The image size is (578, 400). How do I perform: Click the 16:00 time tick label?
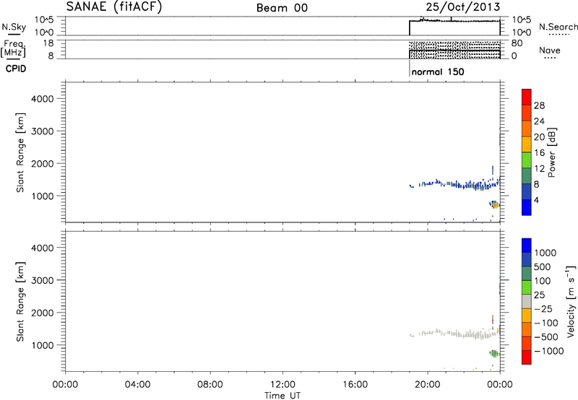355,385
